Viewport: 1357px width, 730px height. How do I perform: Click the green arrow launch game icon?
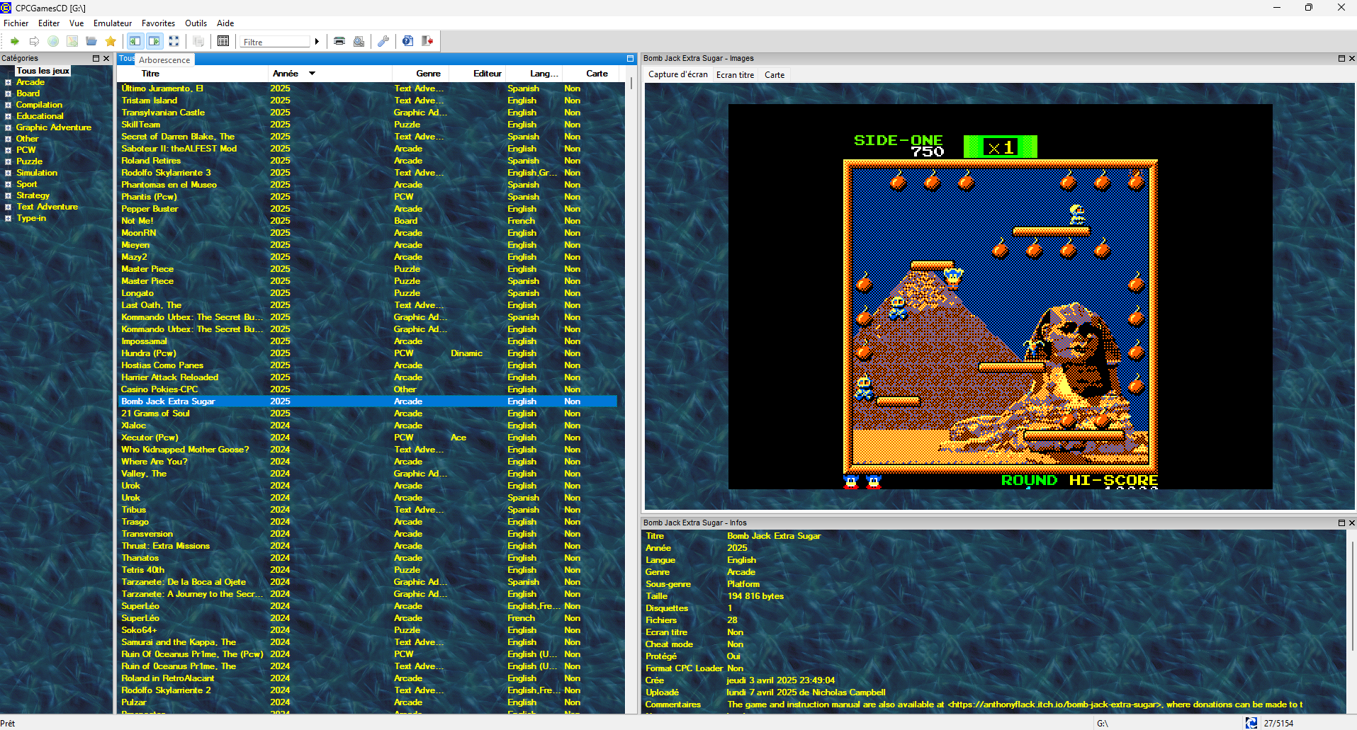pos(14,41)
